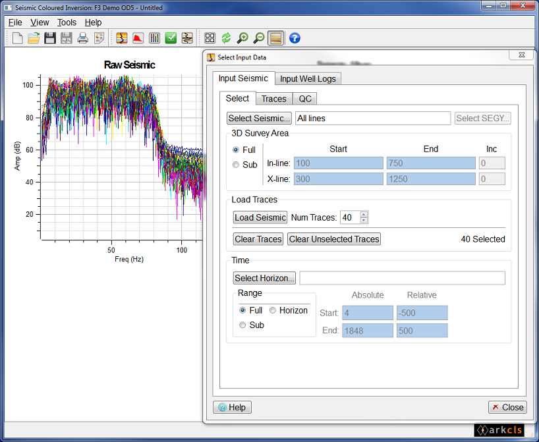
Task: Click the Load Seismic button
Action: [x=260, y=217]
